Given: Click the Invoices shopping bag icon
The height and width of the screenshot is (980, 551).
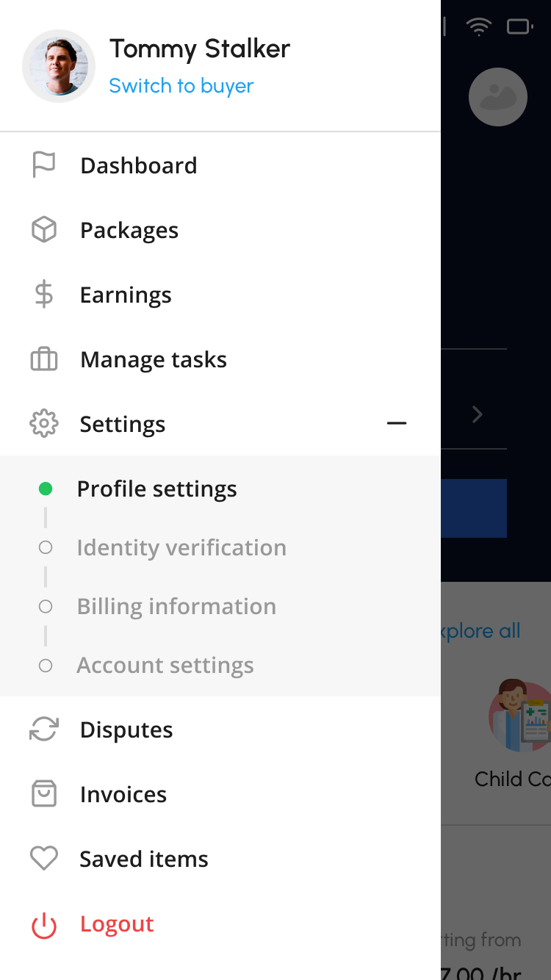Looking at the screenshot, I should click(x=44, y=794).
